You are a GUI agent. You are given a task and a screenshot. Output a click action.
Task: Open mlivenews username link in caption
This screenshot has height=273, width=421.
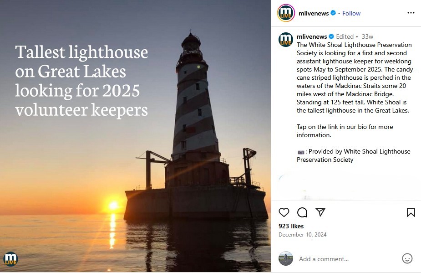[x=312, y=36]
